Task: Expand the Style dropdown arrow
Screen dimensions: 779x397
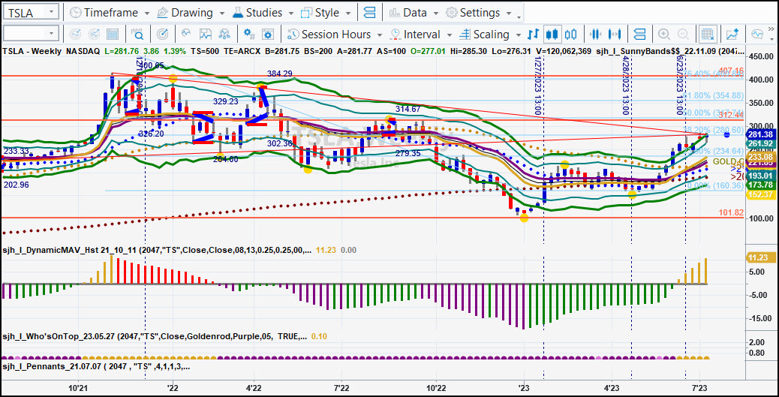Action: [x=349, y=14]
